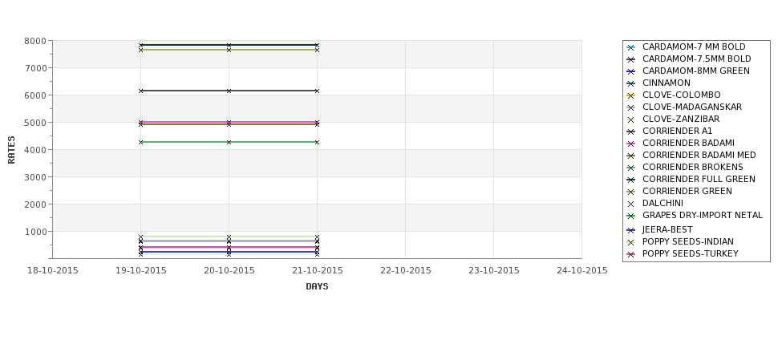Click the GRAPES DRY-IMPORT NETAL legend marker

tap(631, 217)
